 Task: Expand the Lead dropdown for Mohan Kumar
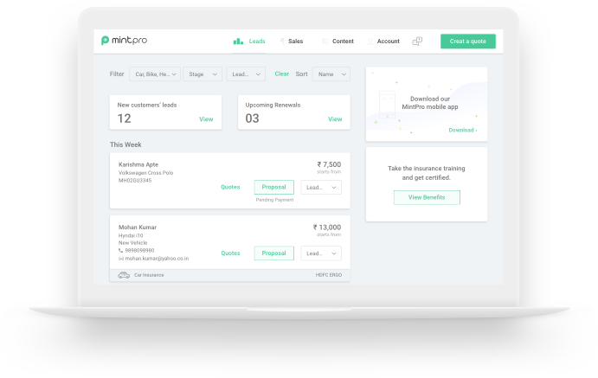tap(321, 253)
